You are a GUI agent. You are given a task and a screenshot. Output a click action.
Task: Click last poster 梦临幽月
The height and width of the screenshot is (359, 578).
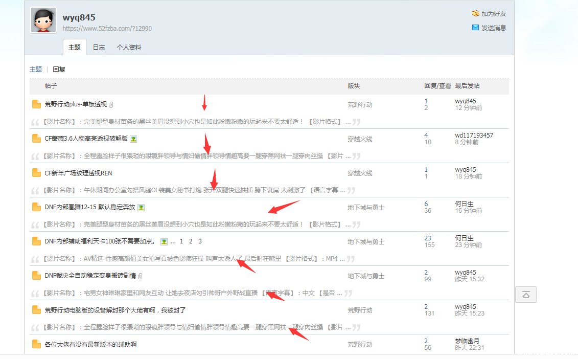coord(467,341)
